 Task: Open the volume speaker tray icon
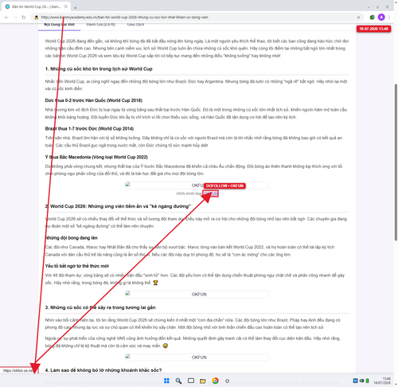(x=361, y=381)
